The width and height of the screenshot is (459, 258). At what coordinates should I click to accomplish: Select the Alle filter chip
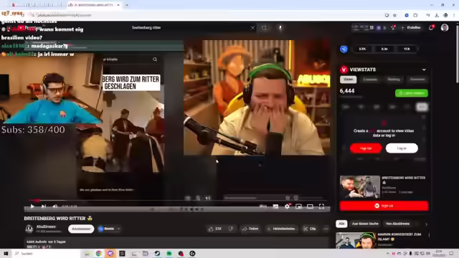tap(341, 224)
